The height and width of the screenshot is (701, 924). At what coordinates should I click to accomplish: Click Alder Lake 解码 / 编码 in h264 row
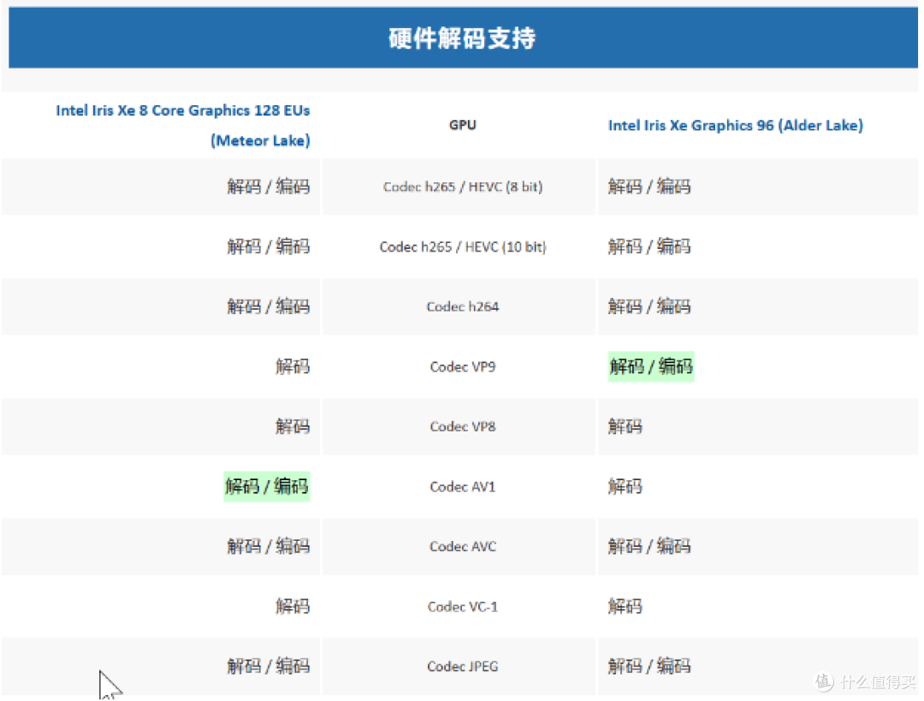(649, 306)
